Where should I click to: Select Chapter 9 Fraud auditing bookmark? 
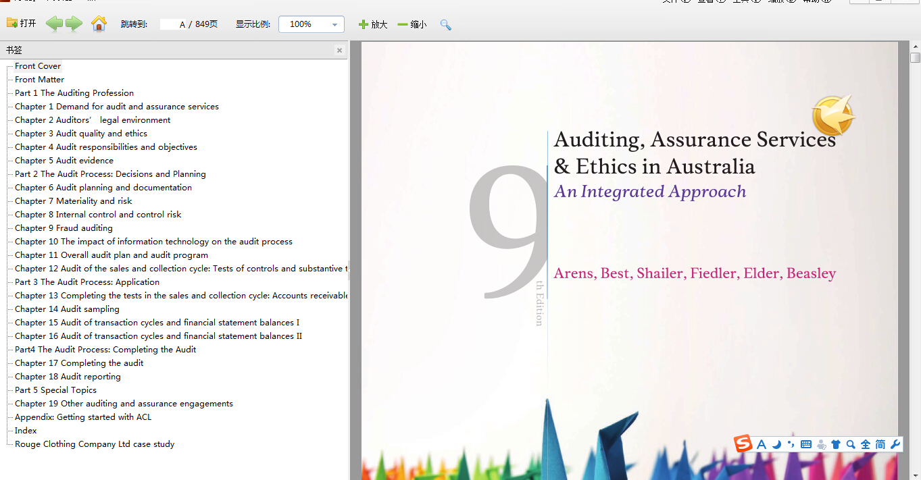pos(64,228)
